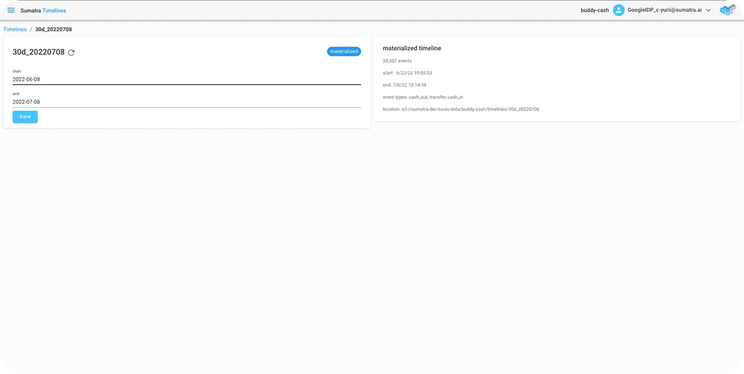Click the buddy-cash workspace name
This screenshot has width=744, height=374.
(x=595, y=10)
